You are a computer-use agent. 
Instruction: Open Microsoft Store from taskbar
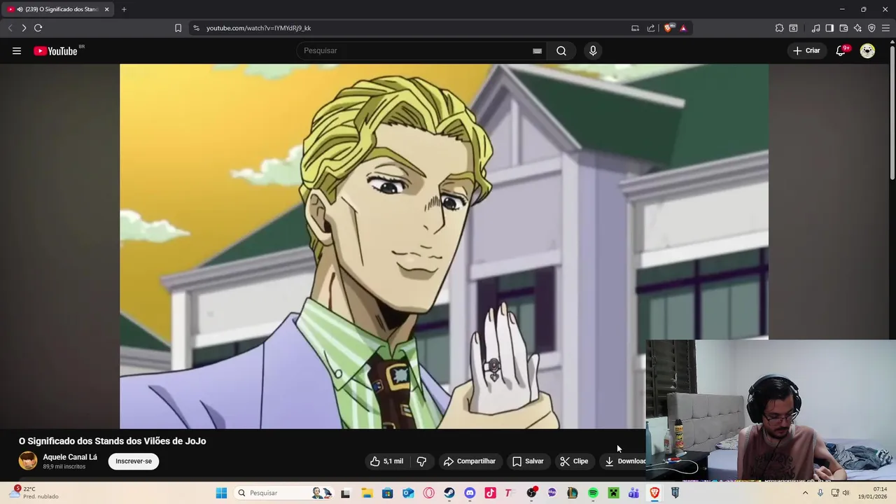pyautogui.click(x=387, y=493)
